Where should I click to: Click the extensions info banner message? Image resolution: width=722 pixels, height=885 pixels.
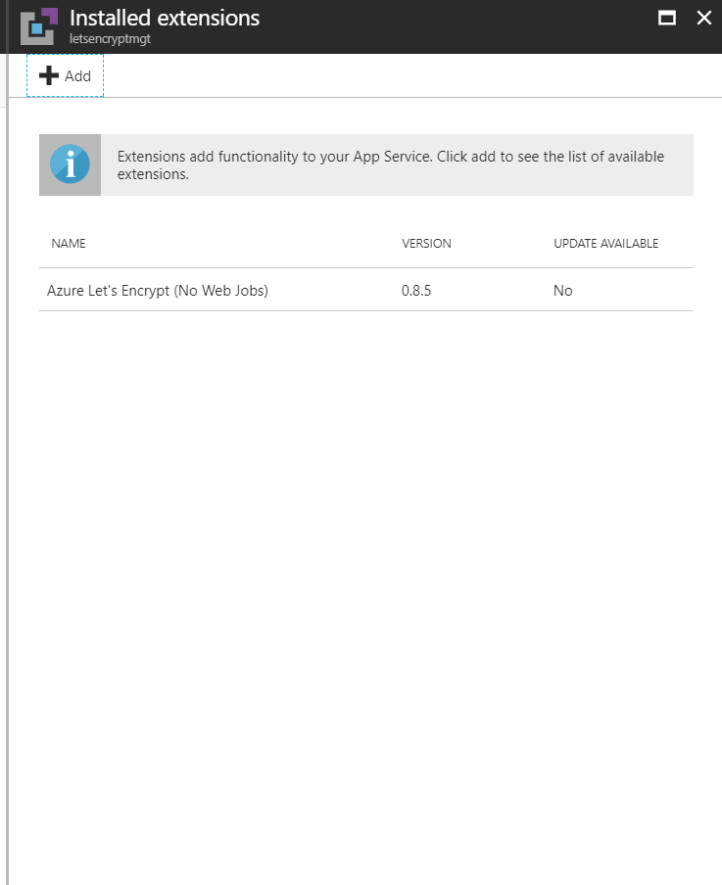(x=390, y=165)
